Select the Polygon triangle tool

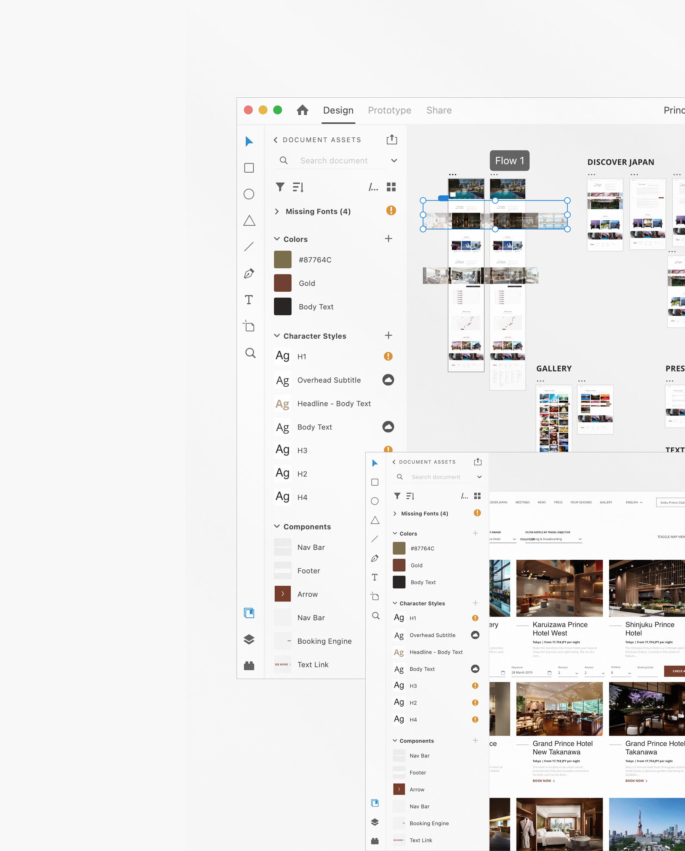click(249, 220)
